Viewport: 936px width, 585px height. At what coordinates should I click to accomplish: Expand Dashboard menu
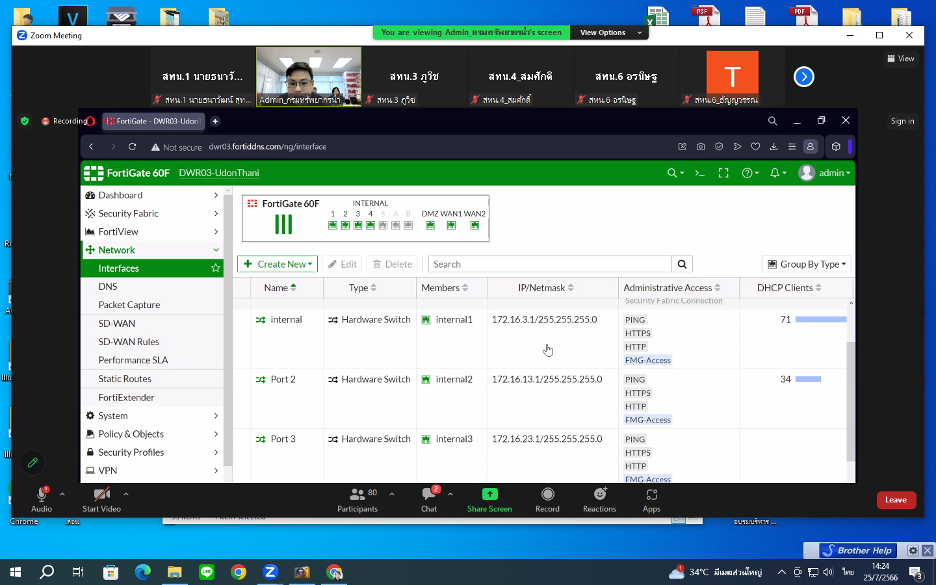click(152, 195)
